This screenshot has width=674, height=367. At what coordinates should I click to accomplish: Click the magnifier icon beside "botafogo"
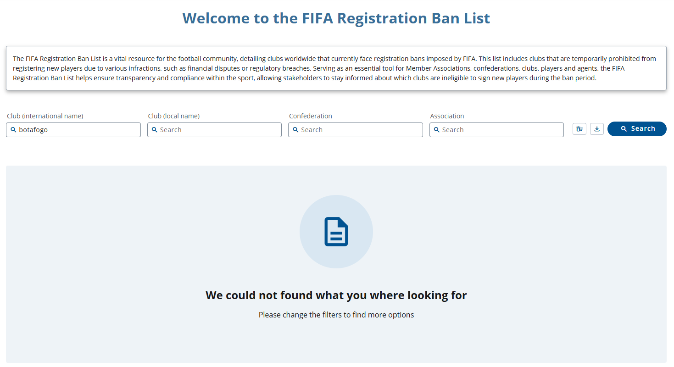point(13,130)
